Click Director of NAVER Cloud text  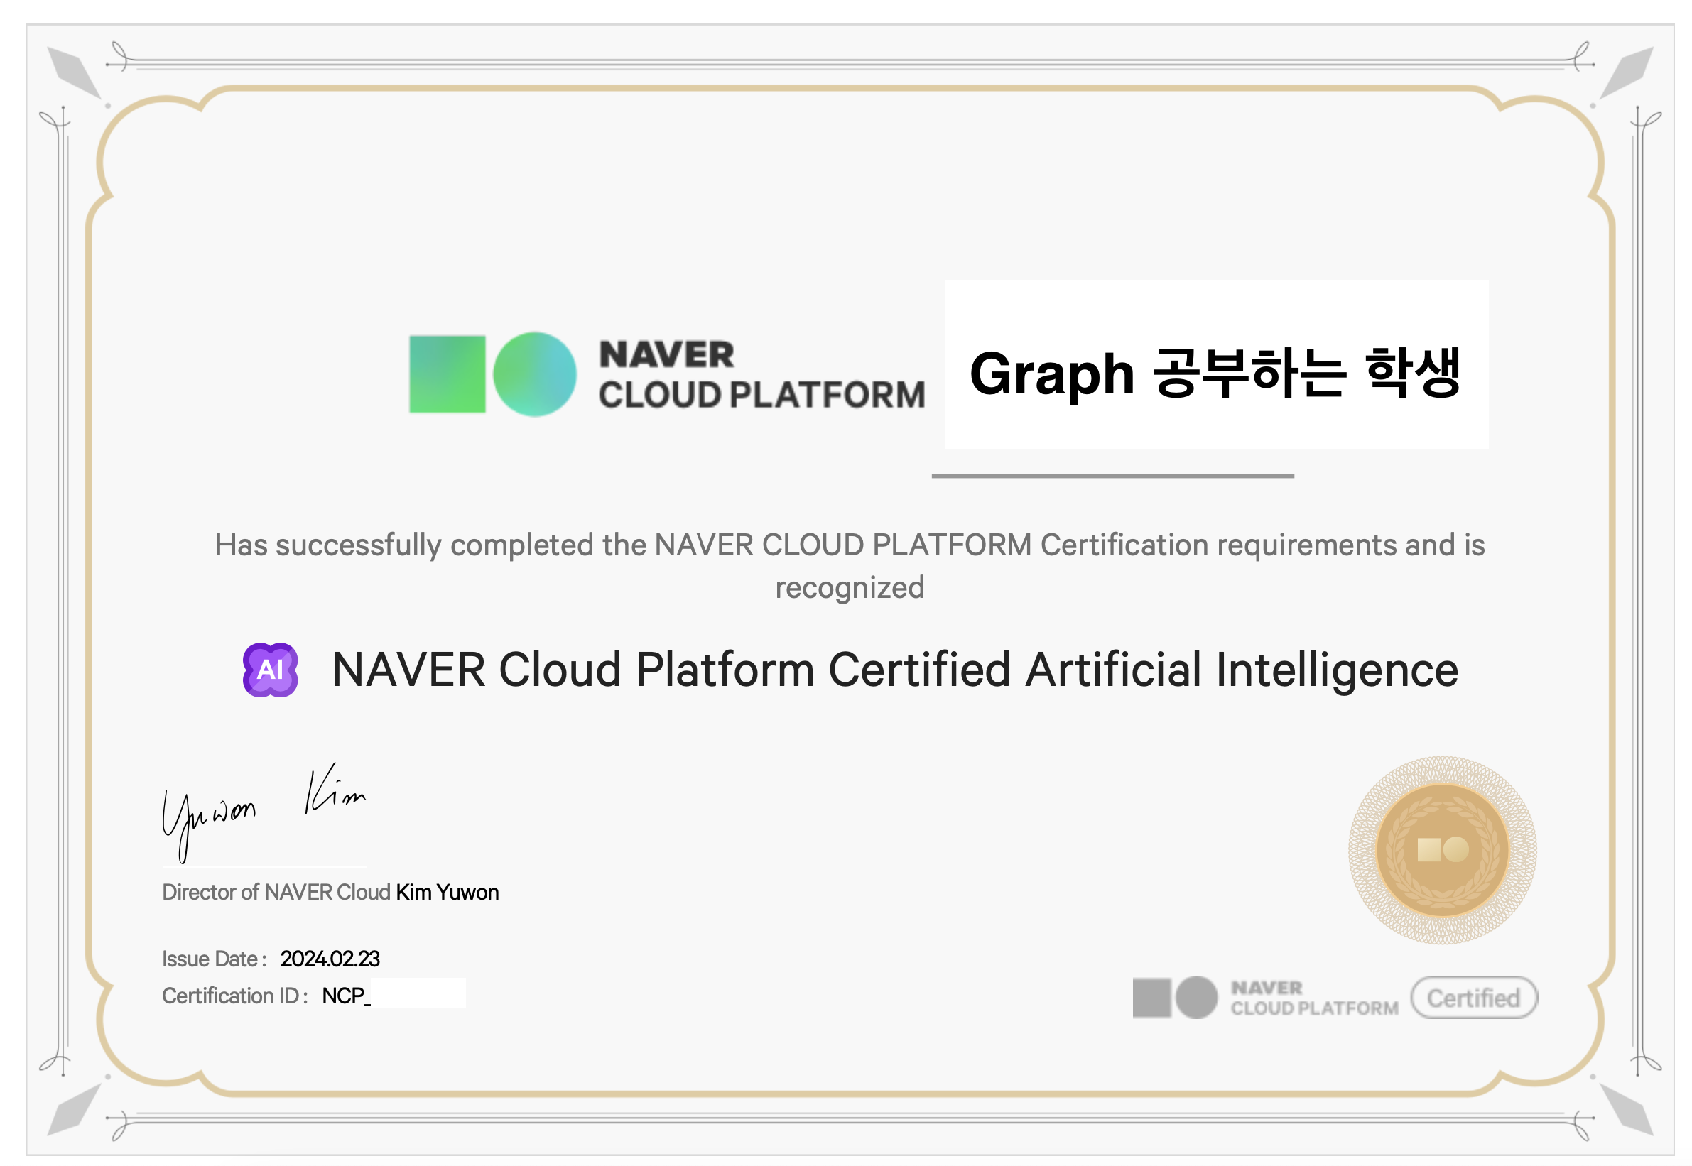pos(276,892)
